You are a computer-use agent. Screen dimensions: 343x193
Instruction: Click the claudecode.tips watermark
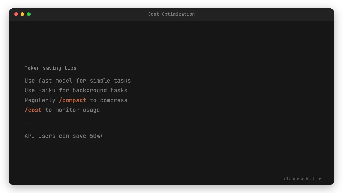point(303,178)
